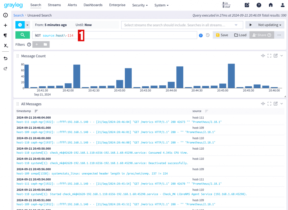Go to the Dashboards page
The width and height of the screenshot is (288, 210).
93,5
